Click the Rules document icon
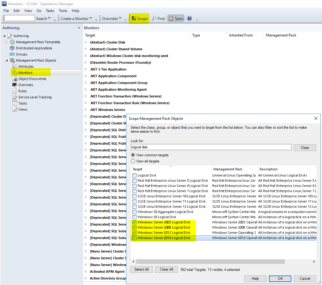This screenshot has height=285, width=322. (15, 91)
